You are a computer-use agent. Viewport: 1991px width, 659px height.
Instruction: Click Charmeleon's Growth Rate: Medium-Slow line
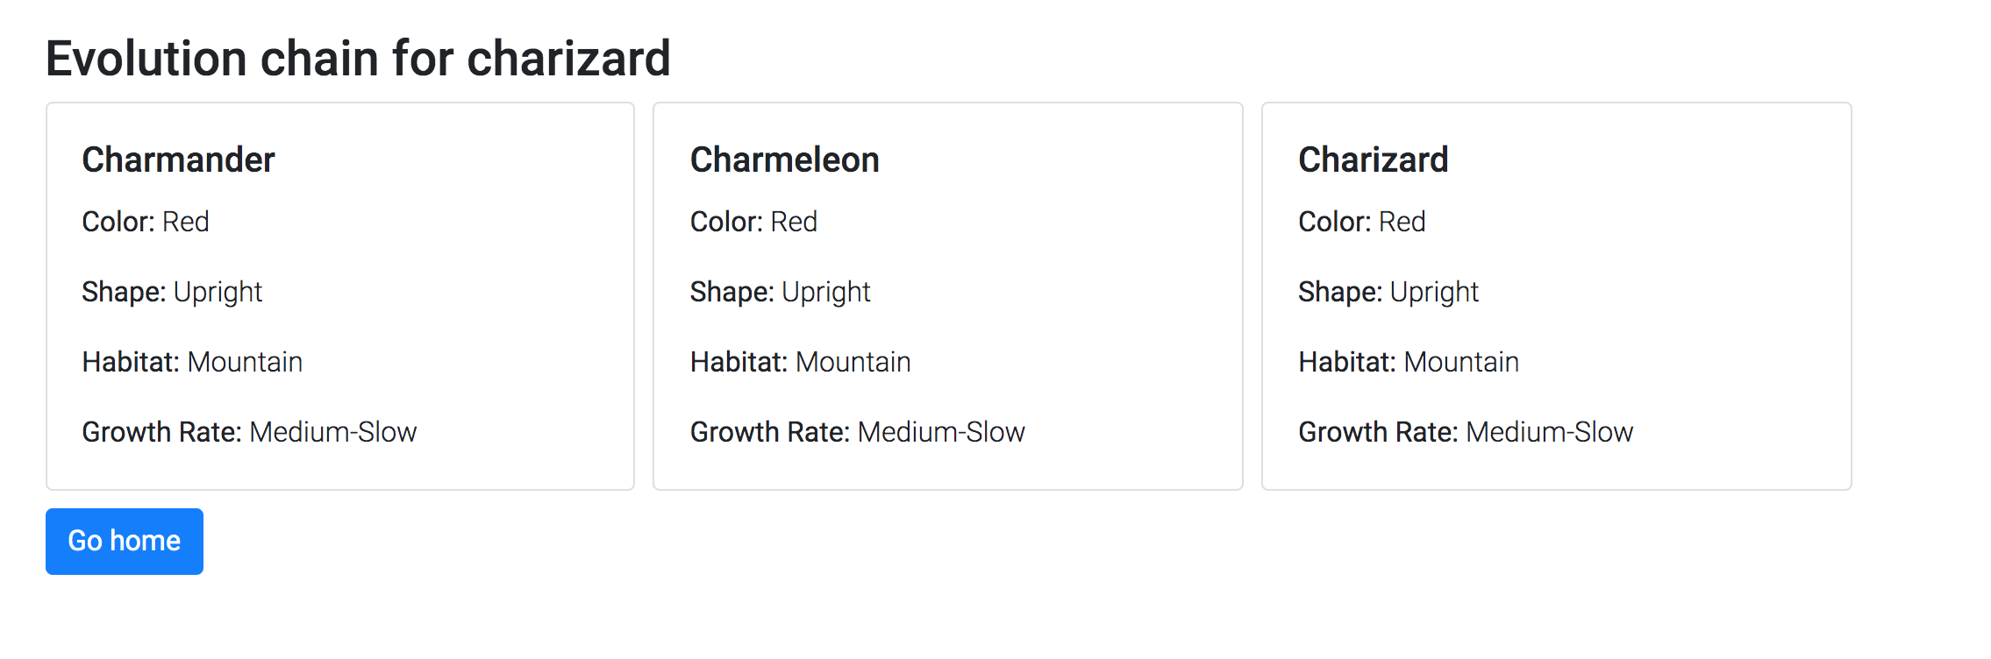pos(857,432)
